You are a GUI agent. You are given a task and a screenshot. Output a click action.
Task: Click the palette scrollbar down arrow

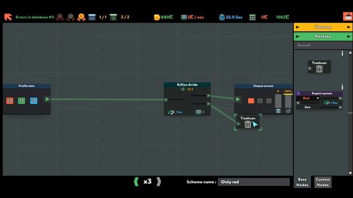point(350,173)
